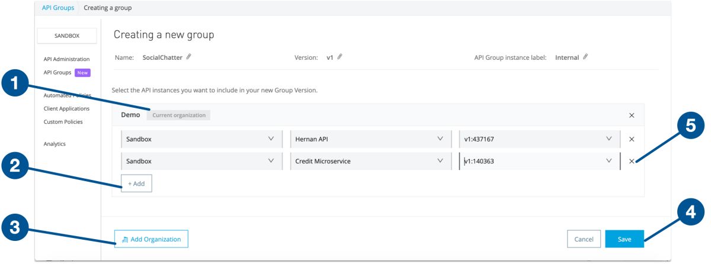
Task: Delete the Hernan API row
Action: (x=631, y=139)
